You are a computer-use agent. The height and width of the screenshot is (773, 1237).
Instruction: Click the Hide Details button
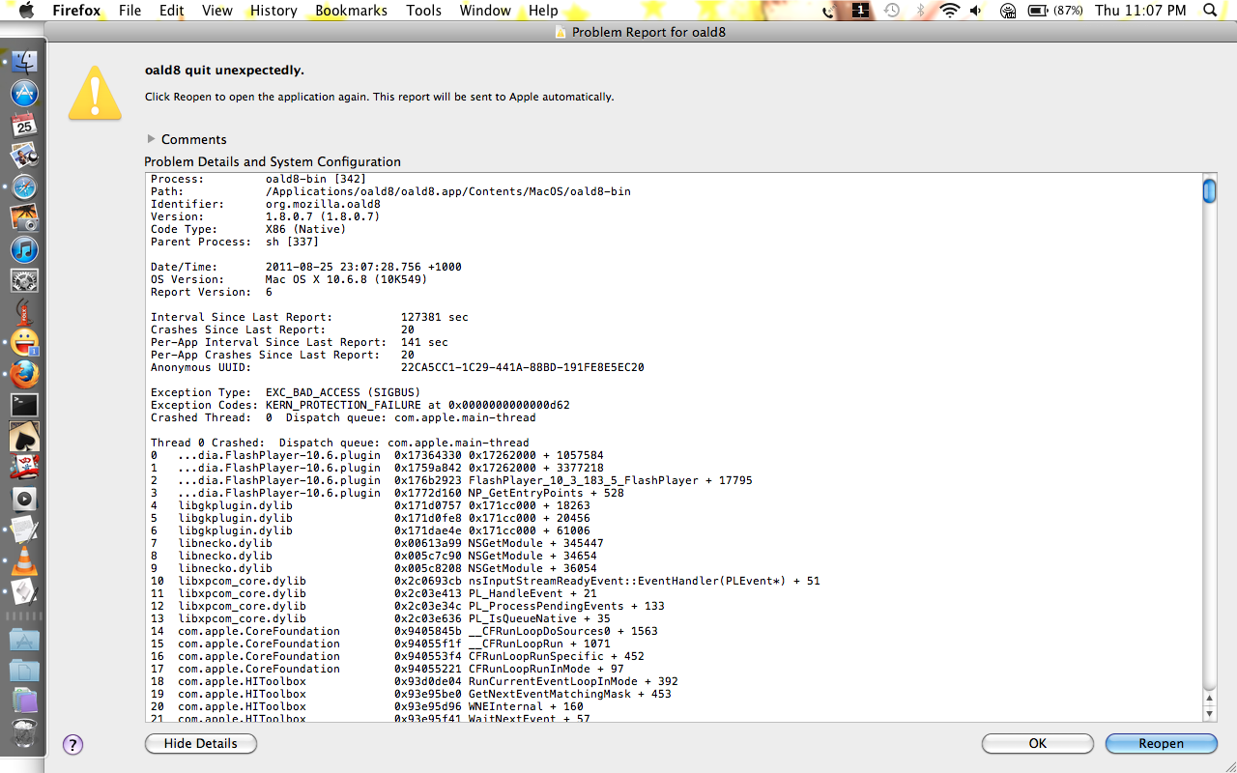(201, 744)
